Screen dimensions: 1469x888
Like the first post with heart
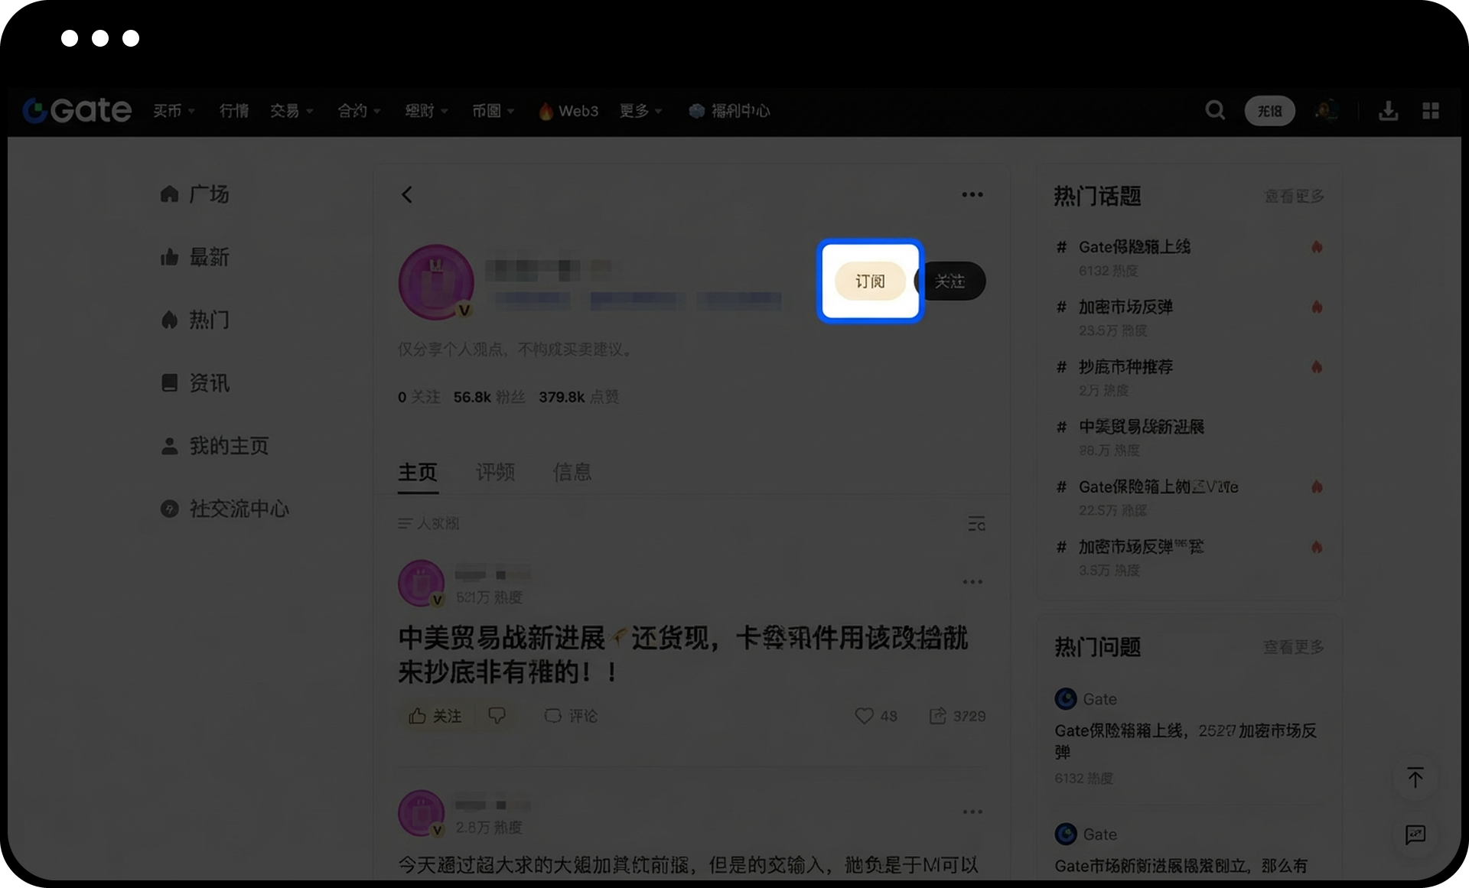865,716
